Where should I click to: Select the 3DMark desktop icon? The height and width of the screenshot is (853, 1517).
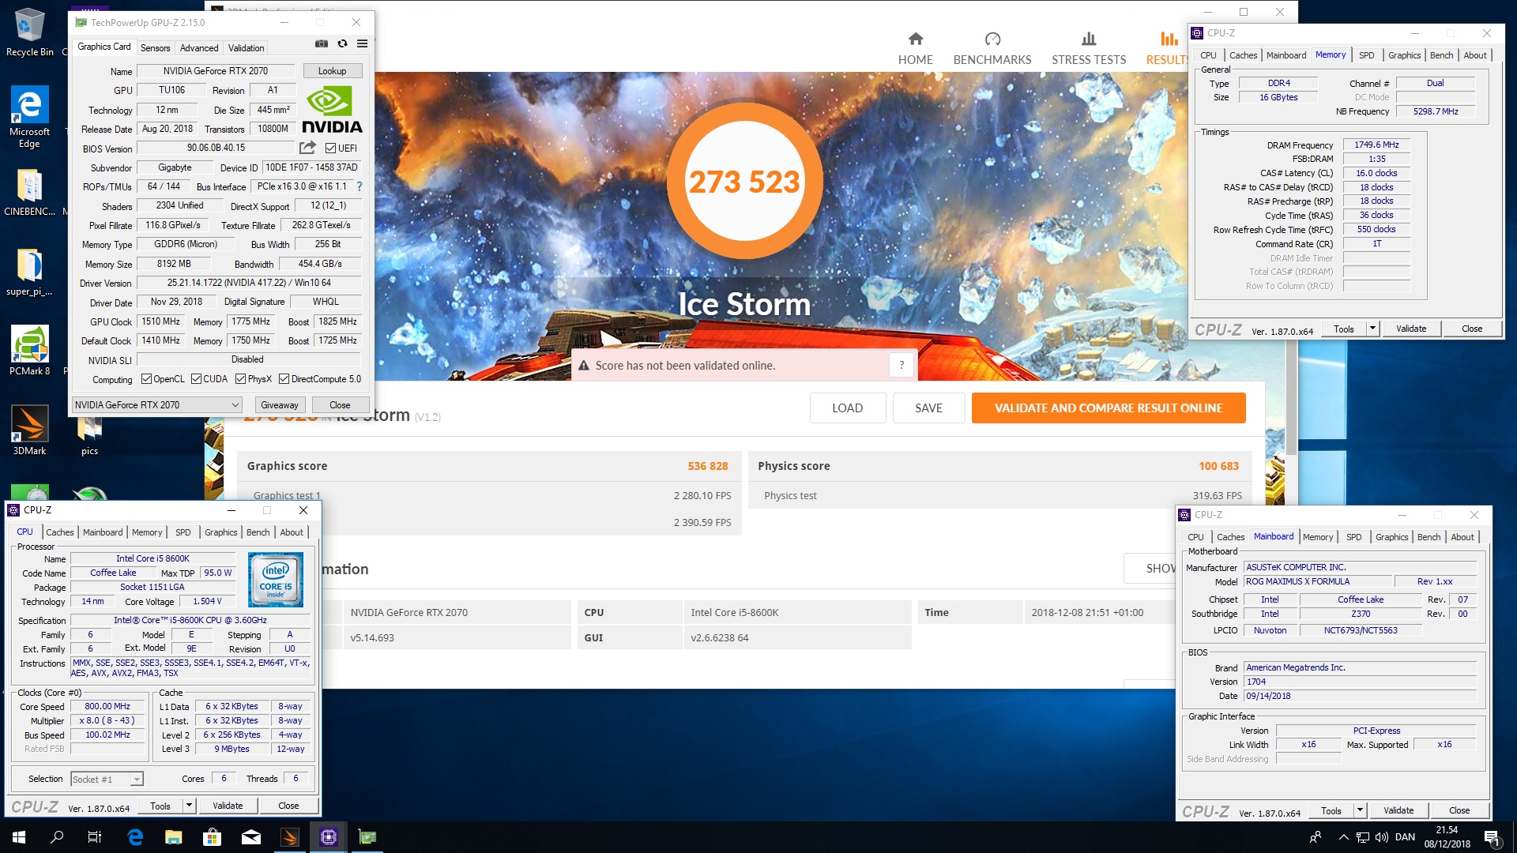click(30, 430)
